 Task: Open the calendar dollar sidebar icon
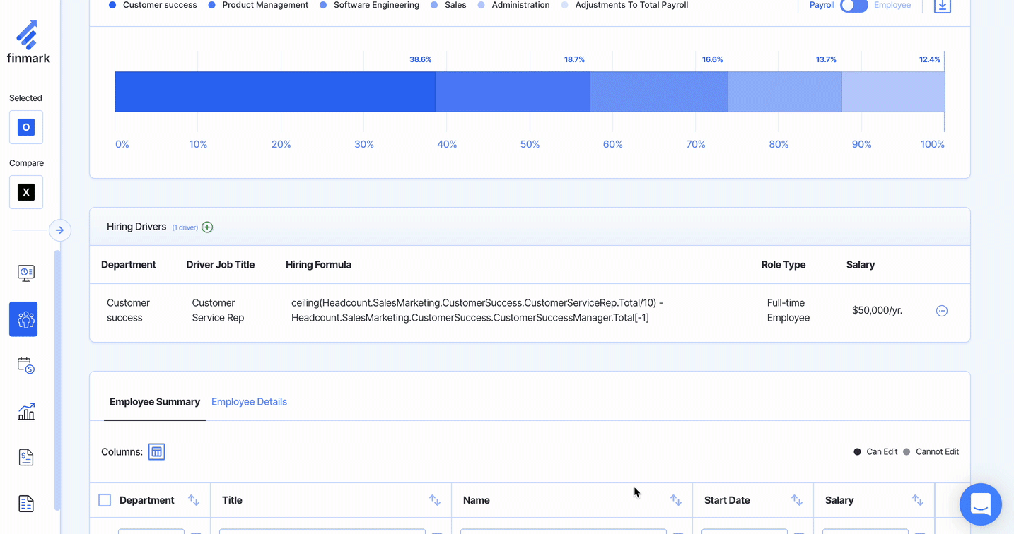[25, 365]
